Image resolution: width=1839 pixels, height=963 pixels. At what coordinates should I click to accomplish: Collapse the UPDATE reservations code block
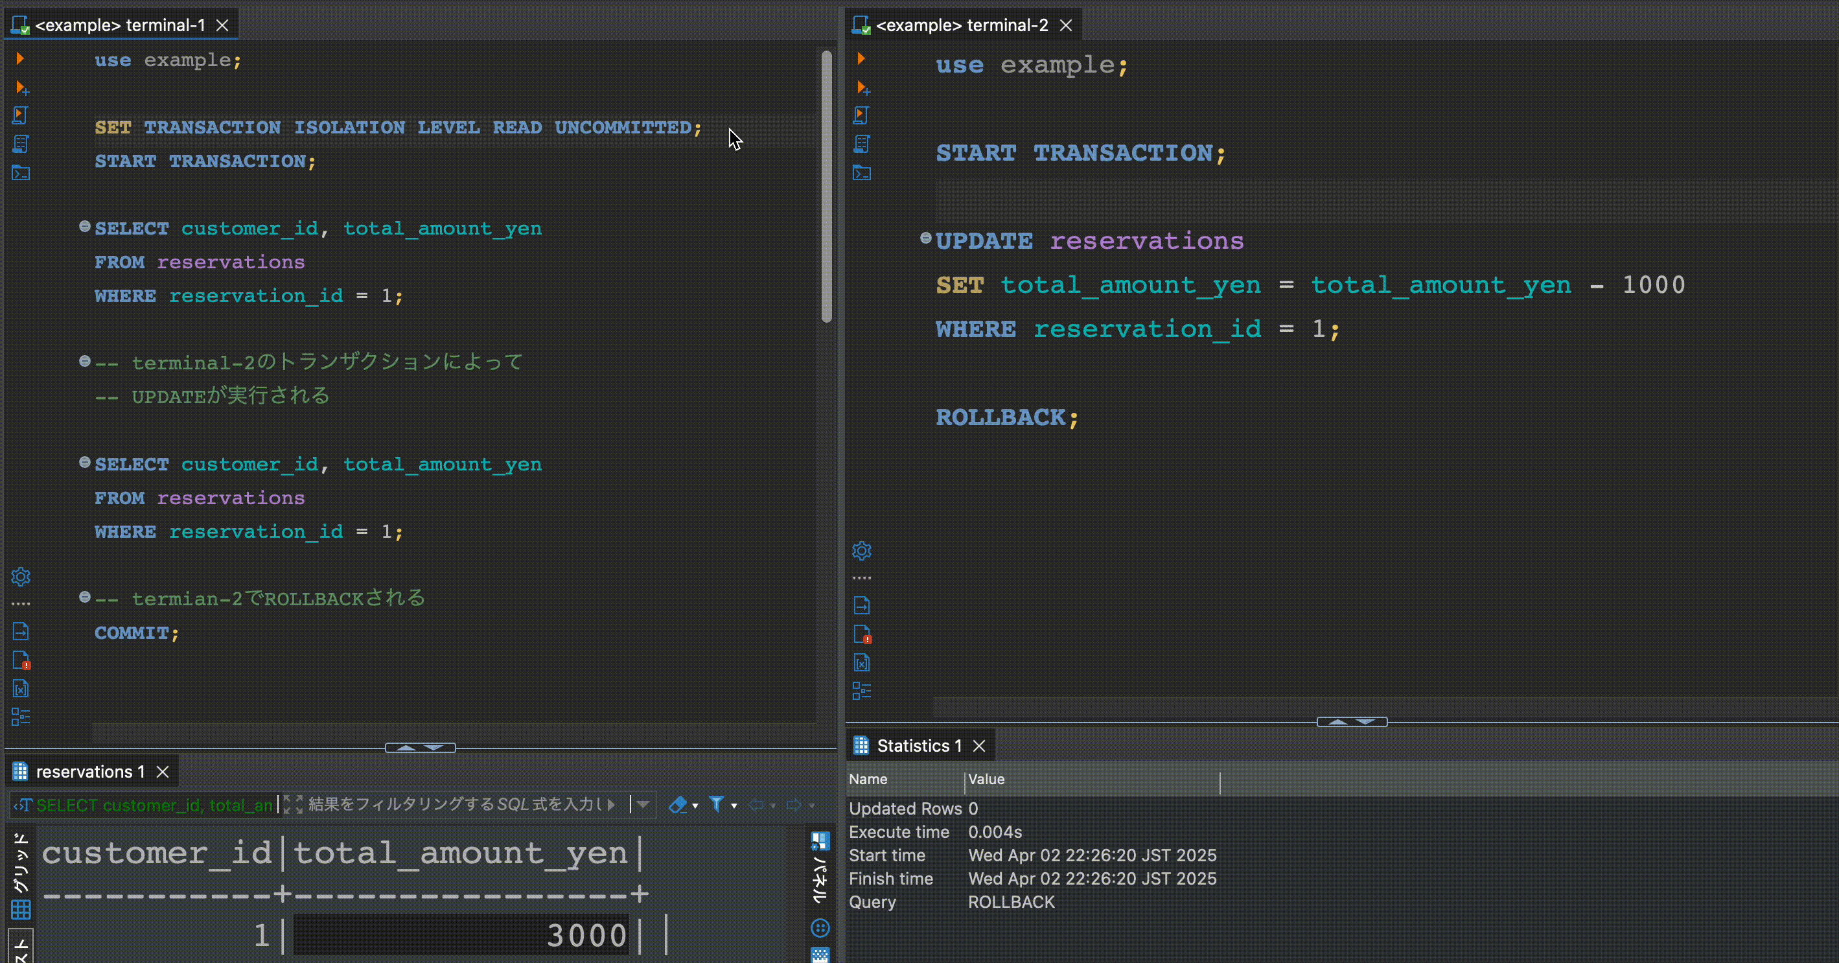[x=925, y=238]
